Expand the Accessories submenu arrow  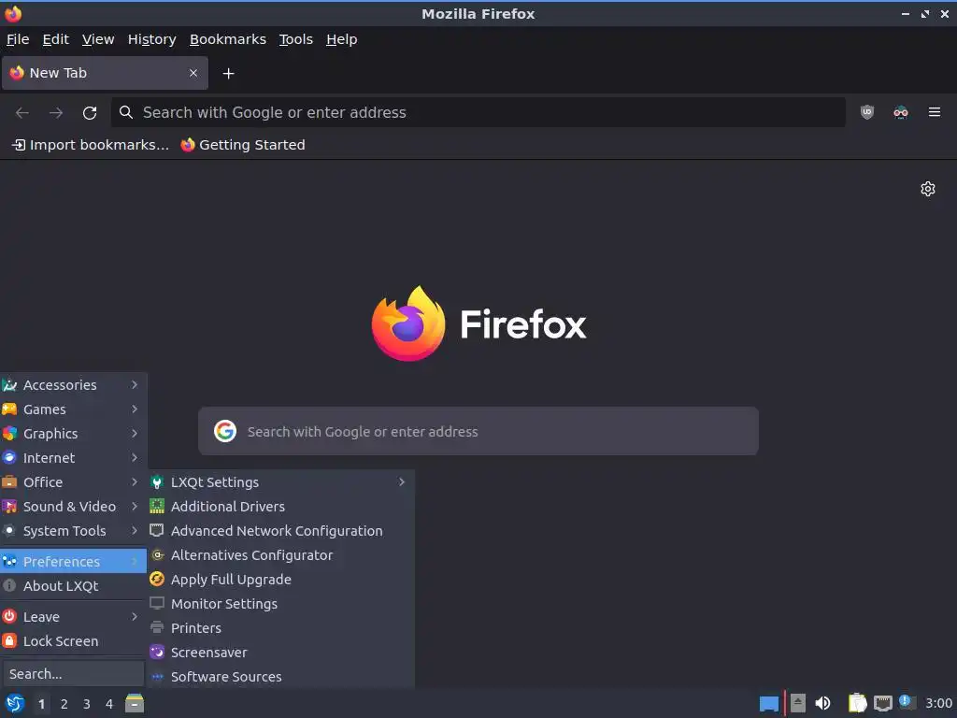pos(135,384)
